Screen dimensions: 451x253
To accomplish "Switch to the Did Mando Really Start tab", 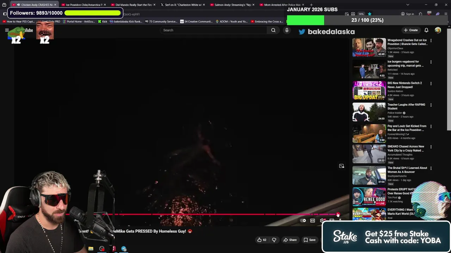I will (133, 5).
